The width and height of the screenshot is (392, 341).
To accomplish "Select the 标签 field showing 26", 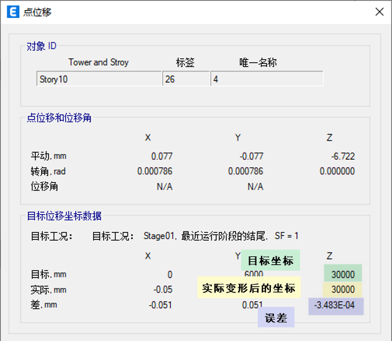I will [x=186, y=79].
